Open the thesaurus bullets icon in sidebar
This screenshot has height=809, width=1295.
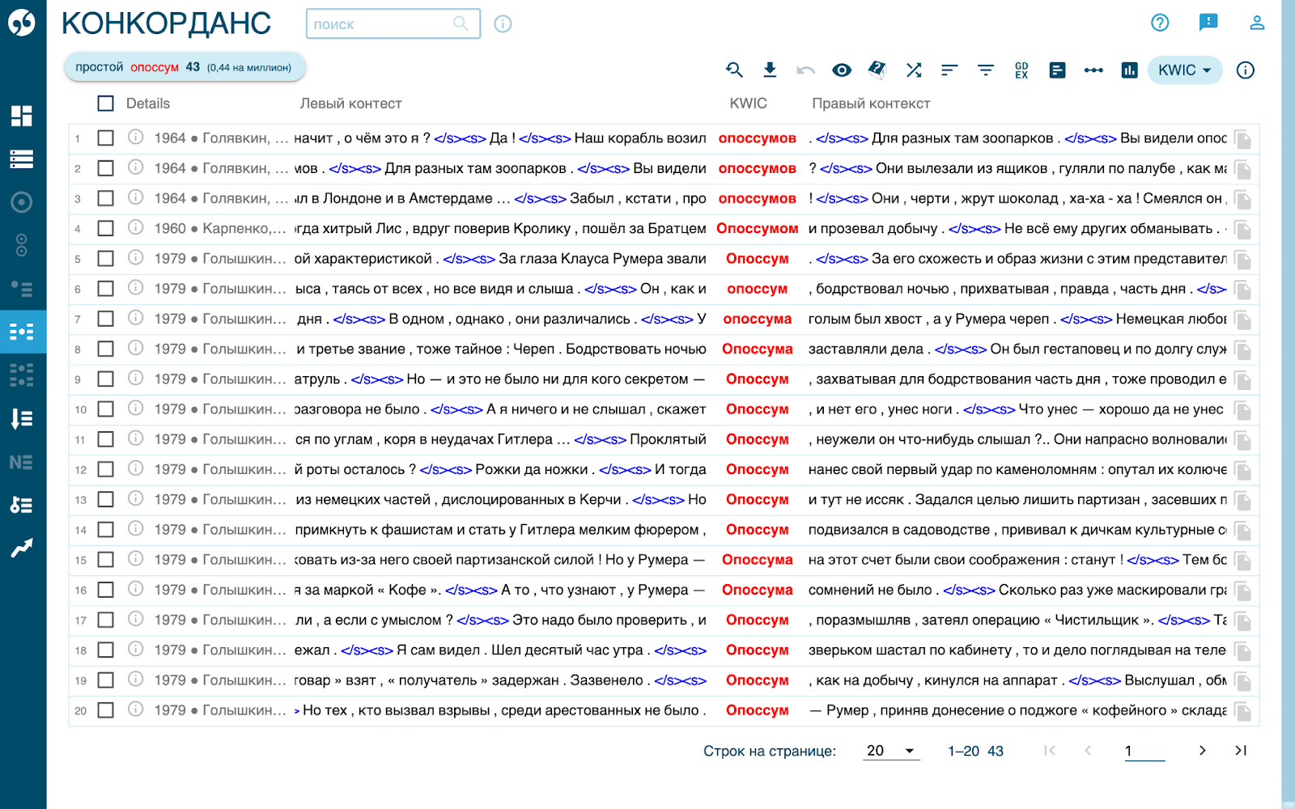pyautogui.click(x=22, y=289)
